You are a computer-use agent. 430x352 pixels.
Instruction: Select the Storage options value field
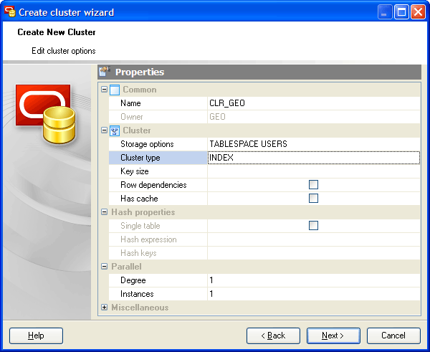pos(313,144)
